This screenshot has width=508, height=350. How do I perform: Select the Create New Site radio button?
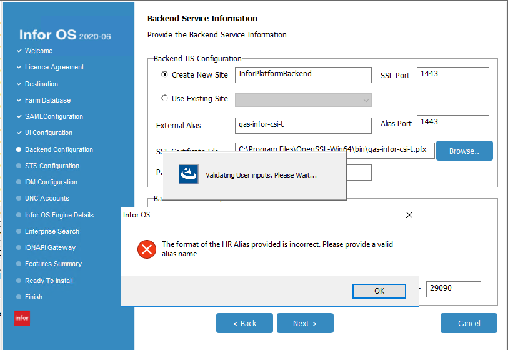pos(164,74)
